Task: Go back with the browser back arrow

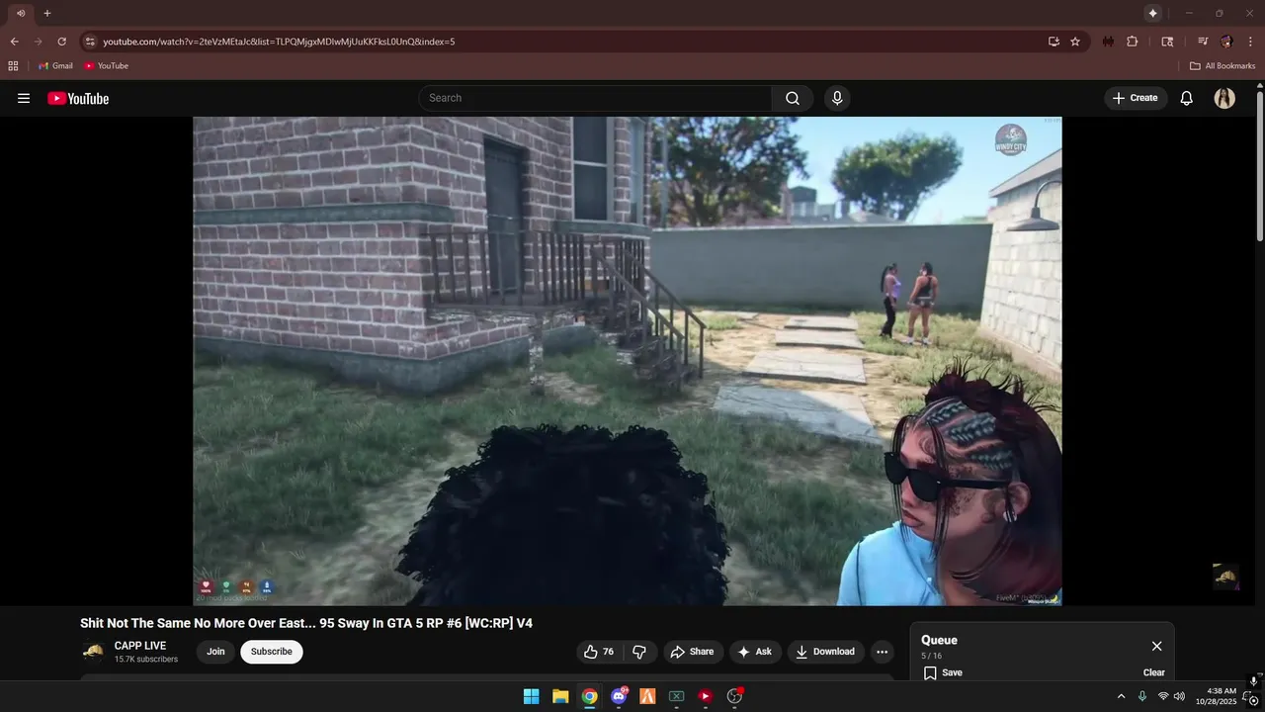Action: coord(14,42)
